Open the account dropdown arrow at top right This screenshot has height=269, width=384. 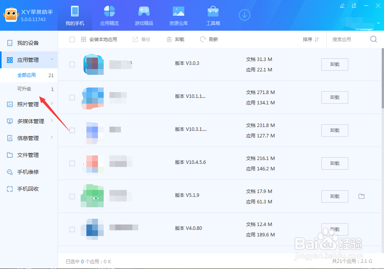click(378, 23)
